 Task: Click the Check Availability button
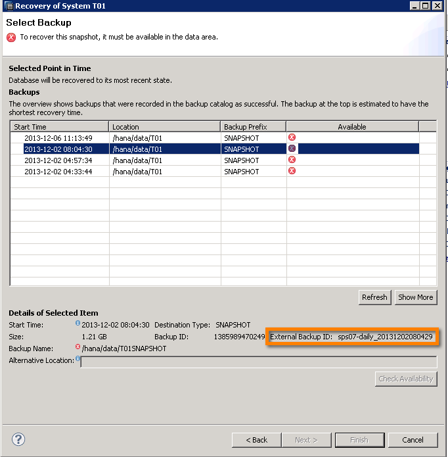tap(406, 379)
